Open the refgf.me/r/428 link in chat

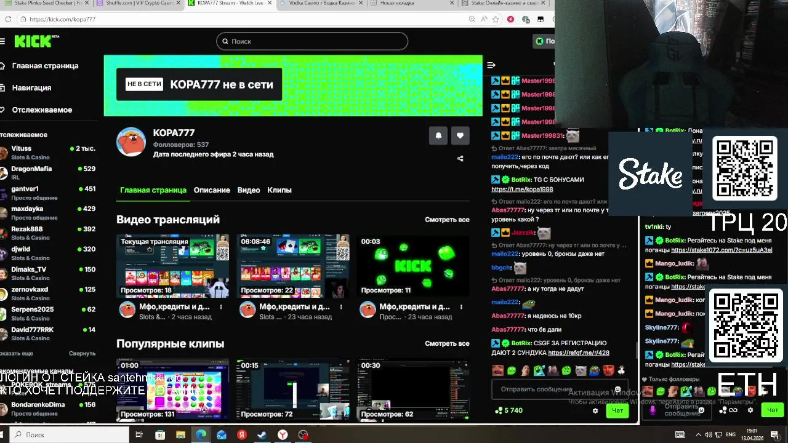pyautogui.click(x=579, y=353)
